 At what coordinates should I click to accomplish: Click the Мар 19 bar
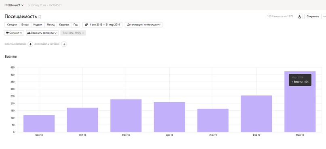[300, 102]
